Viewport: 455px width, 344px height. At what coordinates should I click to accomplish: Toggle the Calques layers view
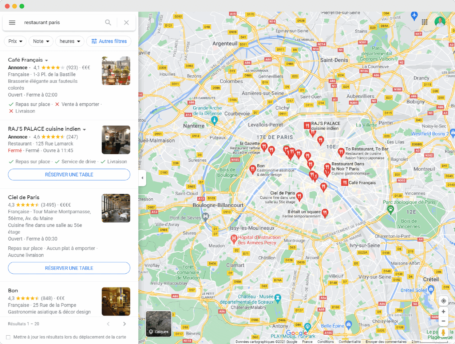pos(159,324)
